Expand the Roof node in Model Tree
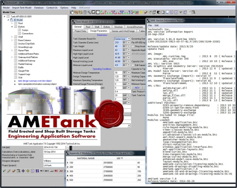This screenshot has width=237, height=188. 12,23
